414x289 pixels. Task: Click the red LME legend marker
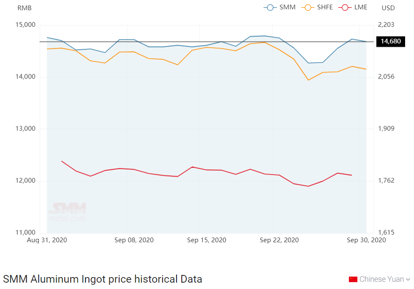point(345,8)
